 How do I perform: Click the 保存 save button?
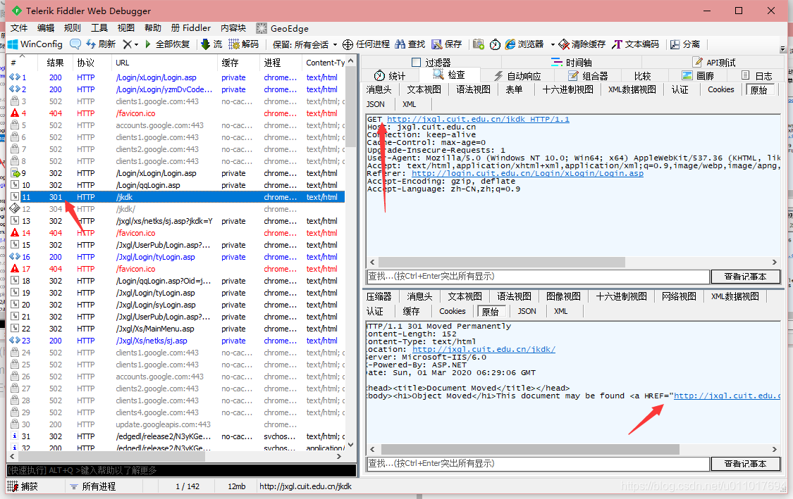coord(447,44)
